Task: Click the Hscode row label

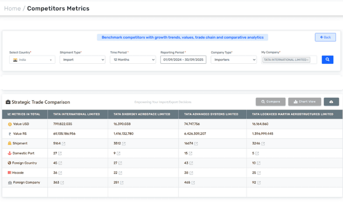Action: tap(17, 173)
